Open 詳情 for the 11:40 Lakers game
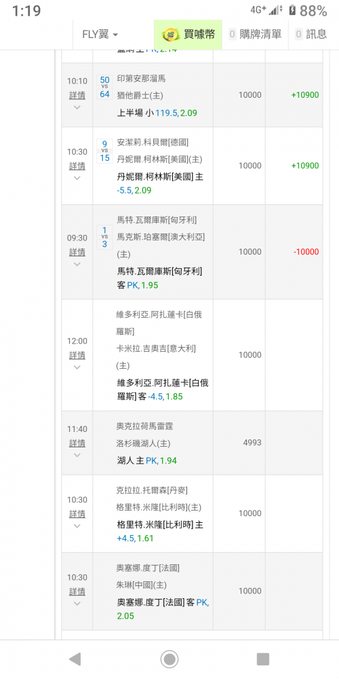 point(77,443)
